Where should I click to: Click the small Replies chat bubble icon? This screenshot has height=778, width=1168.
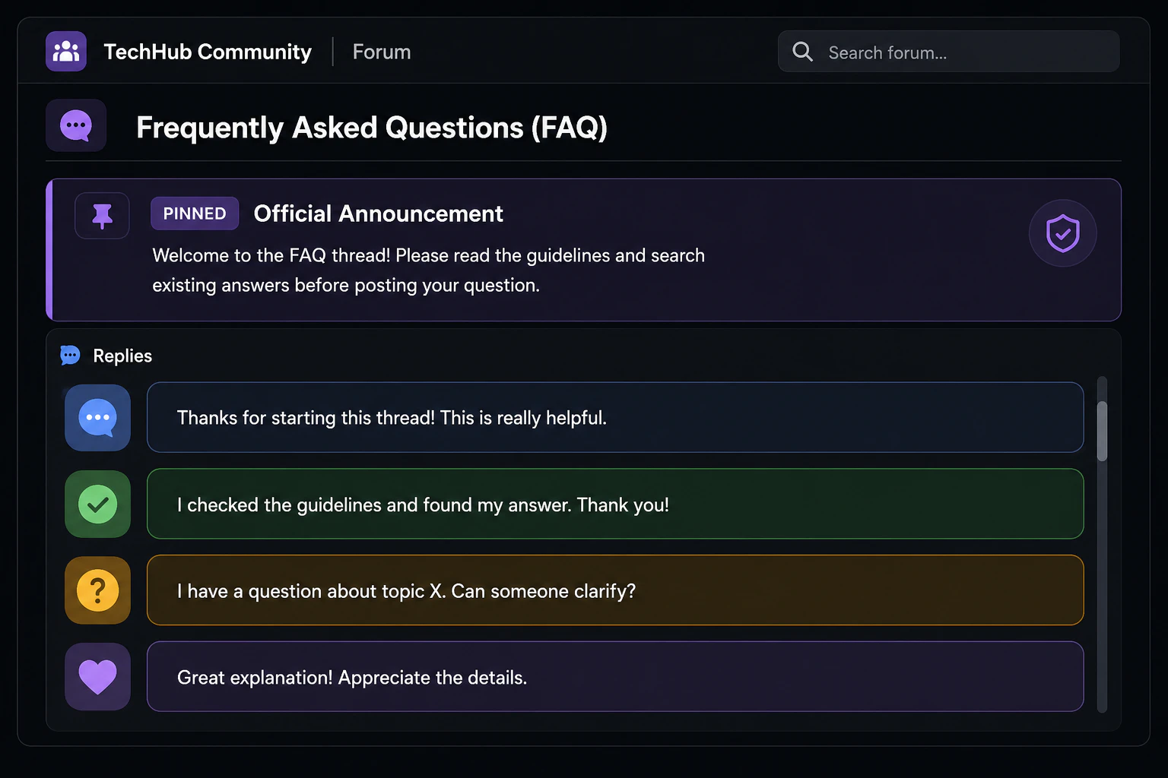click(x=70, y=355)
